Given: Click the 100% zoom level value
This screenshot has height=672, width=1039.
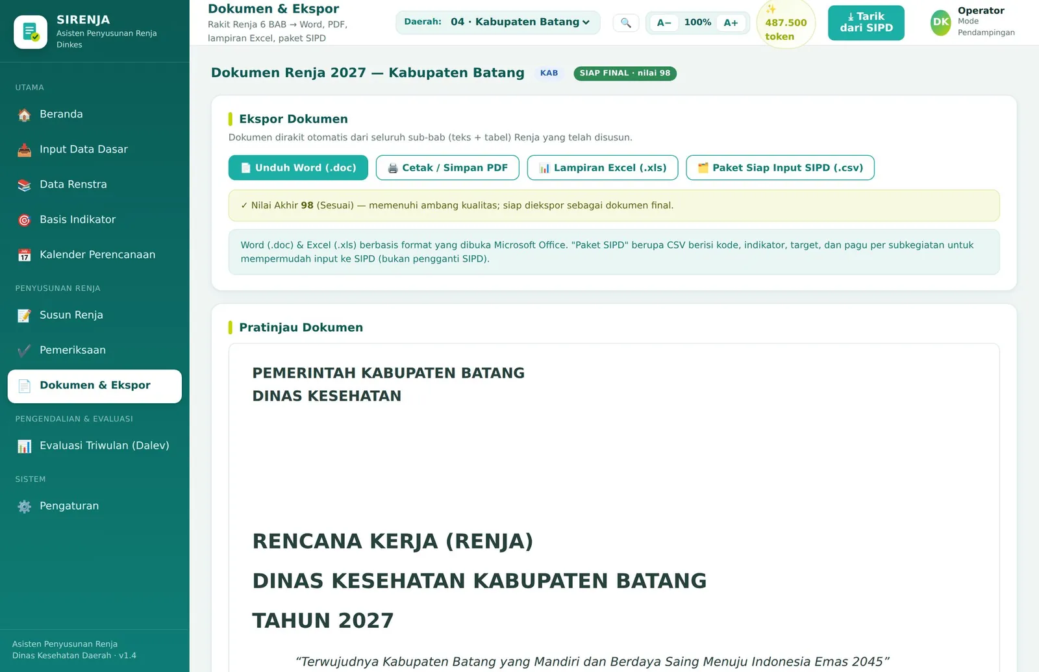Looking at the screenshot, I should 697,22.
